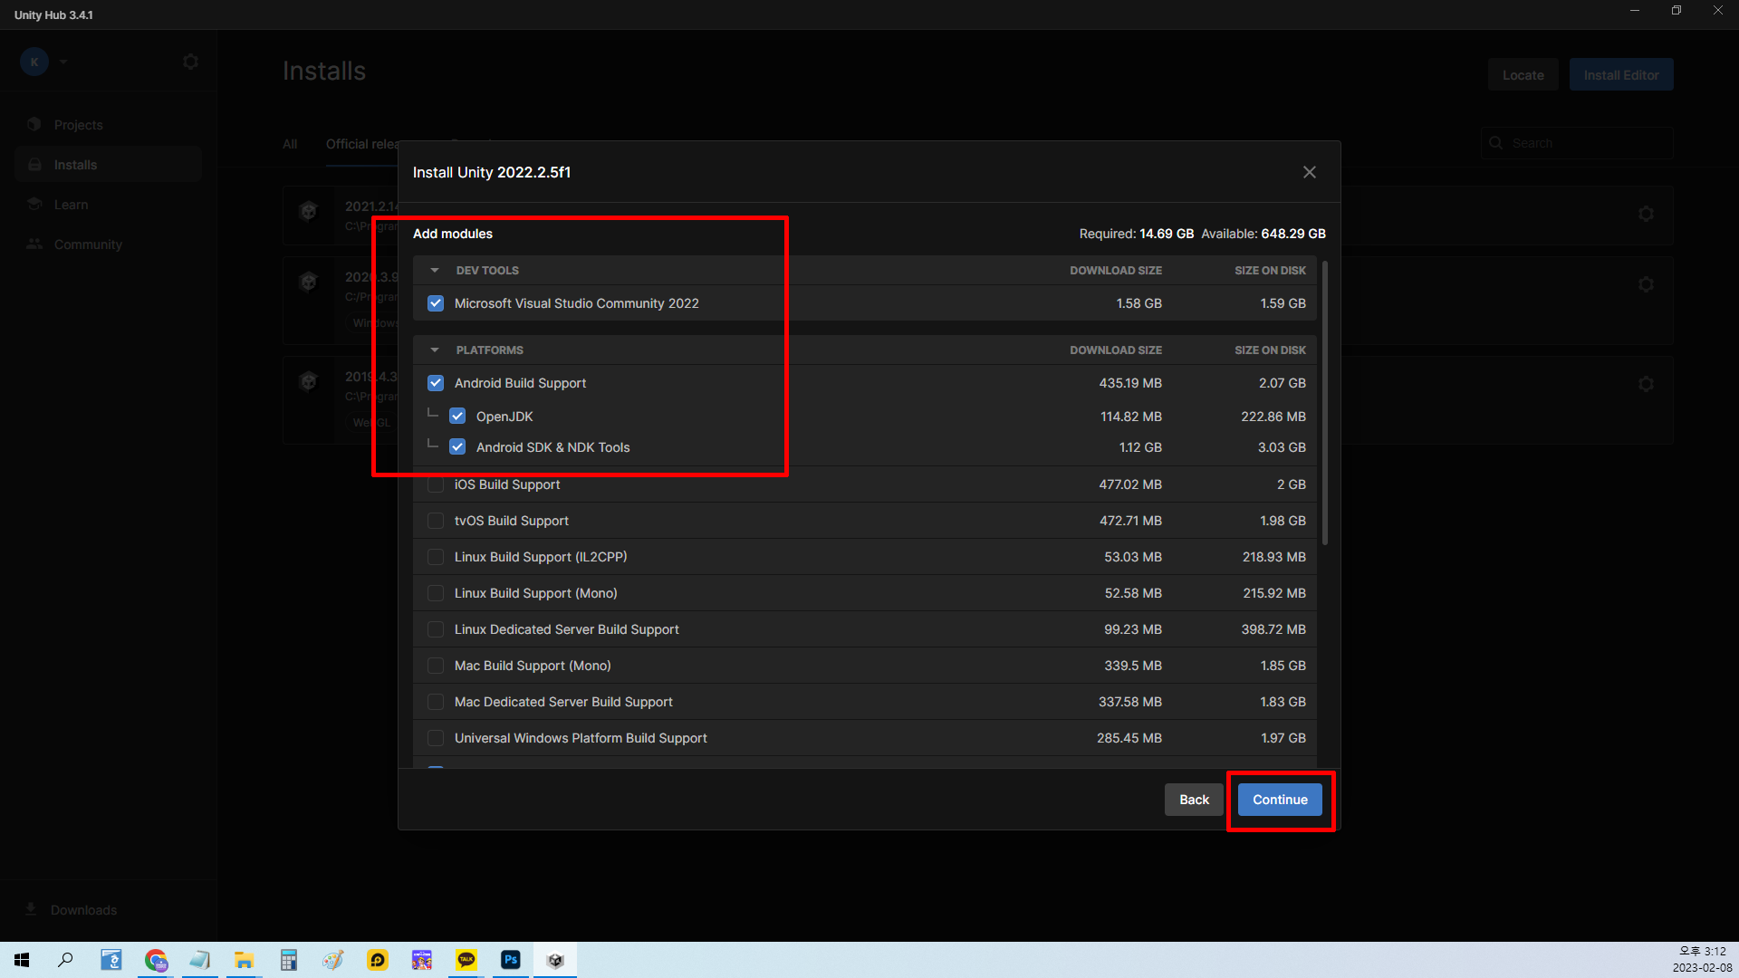Open the Learn sidebar item
Screen dimensions: 1739x978
(108, 205)
